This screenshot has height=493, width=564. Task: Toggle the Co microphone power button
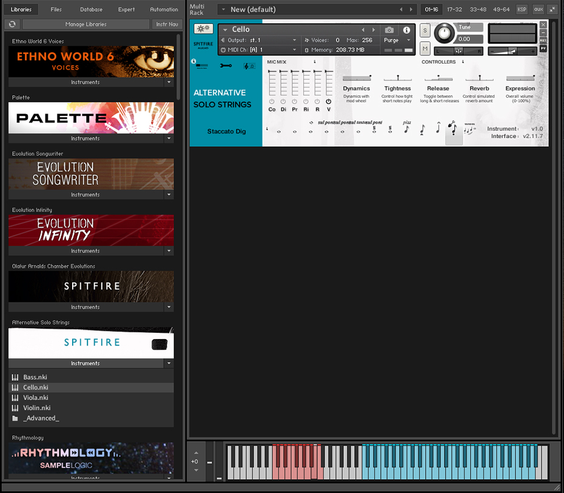click(272, 102)
